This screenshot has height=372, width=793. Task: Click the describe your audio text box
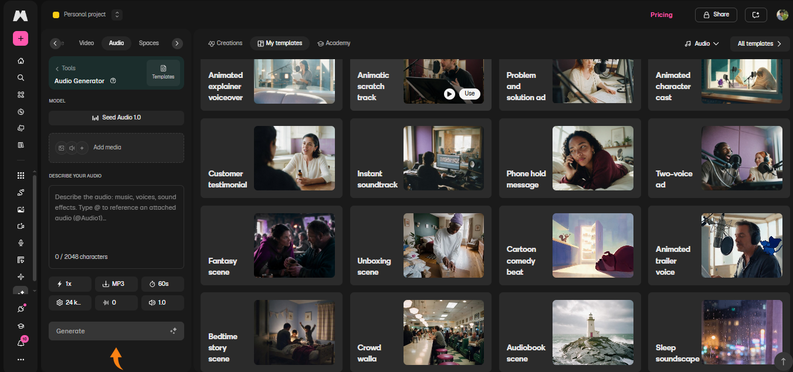[116, 227]
